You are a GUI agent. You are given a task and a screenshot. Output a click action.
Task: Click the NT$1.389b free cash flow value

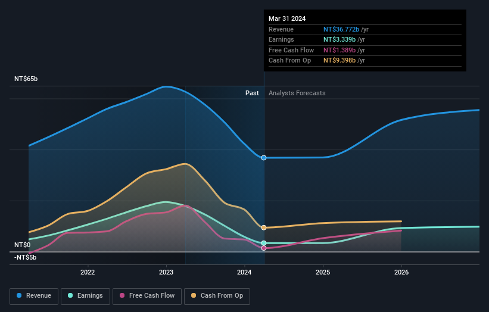(x=340, y=50)
